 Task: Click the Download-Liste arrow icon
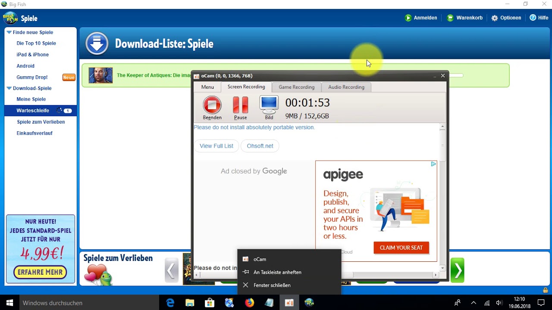point(97,43)
